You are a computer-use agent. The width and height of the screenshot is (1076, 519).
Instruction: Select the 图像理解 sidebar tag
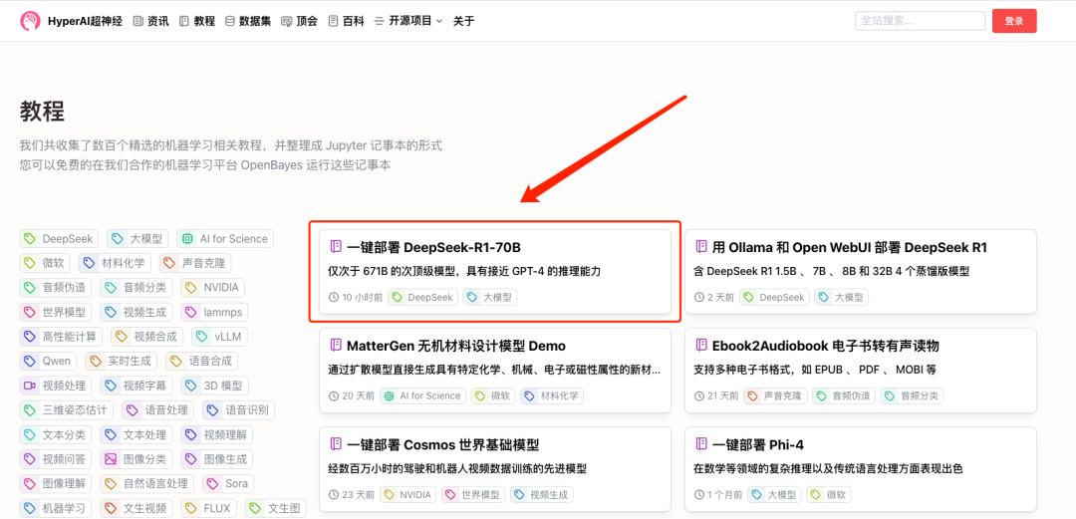(56, 484)
